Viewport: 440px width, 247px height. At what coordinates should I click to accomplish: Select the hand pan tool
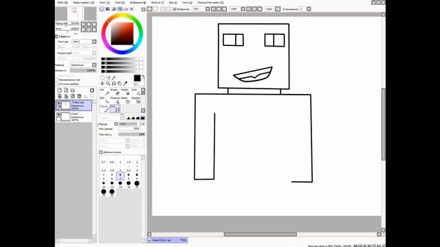120,84
